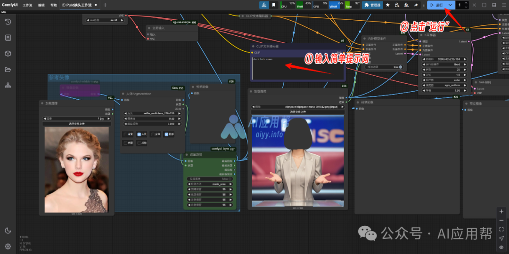Click the cancel X icon next to queue count
Screen dimensions: 509x254
pos(474,5)
